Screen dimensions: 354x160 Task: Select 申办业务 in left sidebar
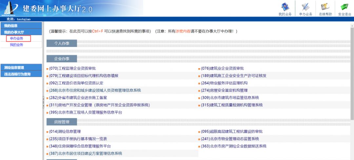(x=17, y=39)
